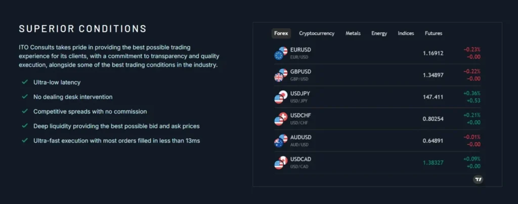Click checkmark next to No dealing desk intervention
The image size is (518, 204).
coord(24,96)
